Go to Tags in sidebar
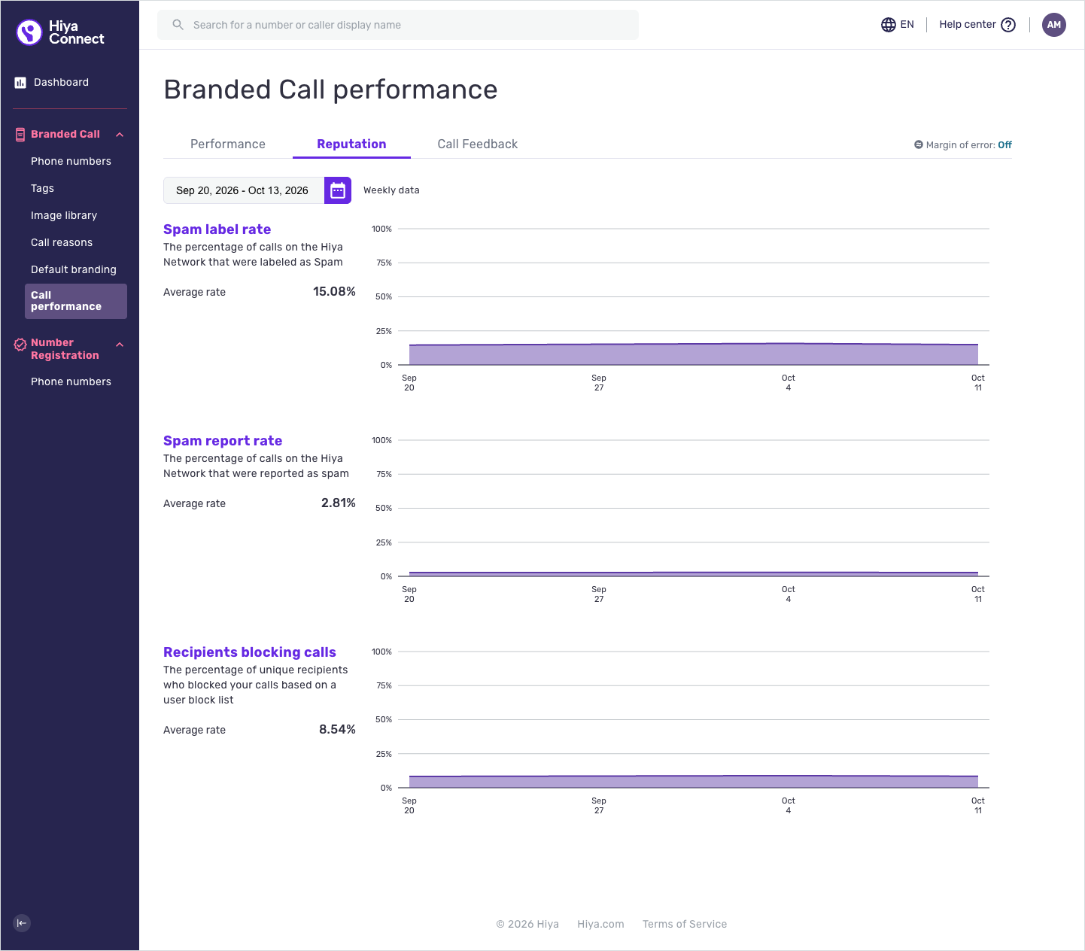 point(42,188)
